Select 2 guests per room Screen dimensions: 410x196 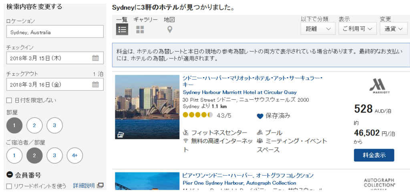34,155
